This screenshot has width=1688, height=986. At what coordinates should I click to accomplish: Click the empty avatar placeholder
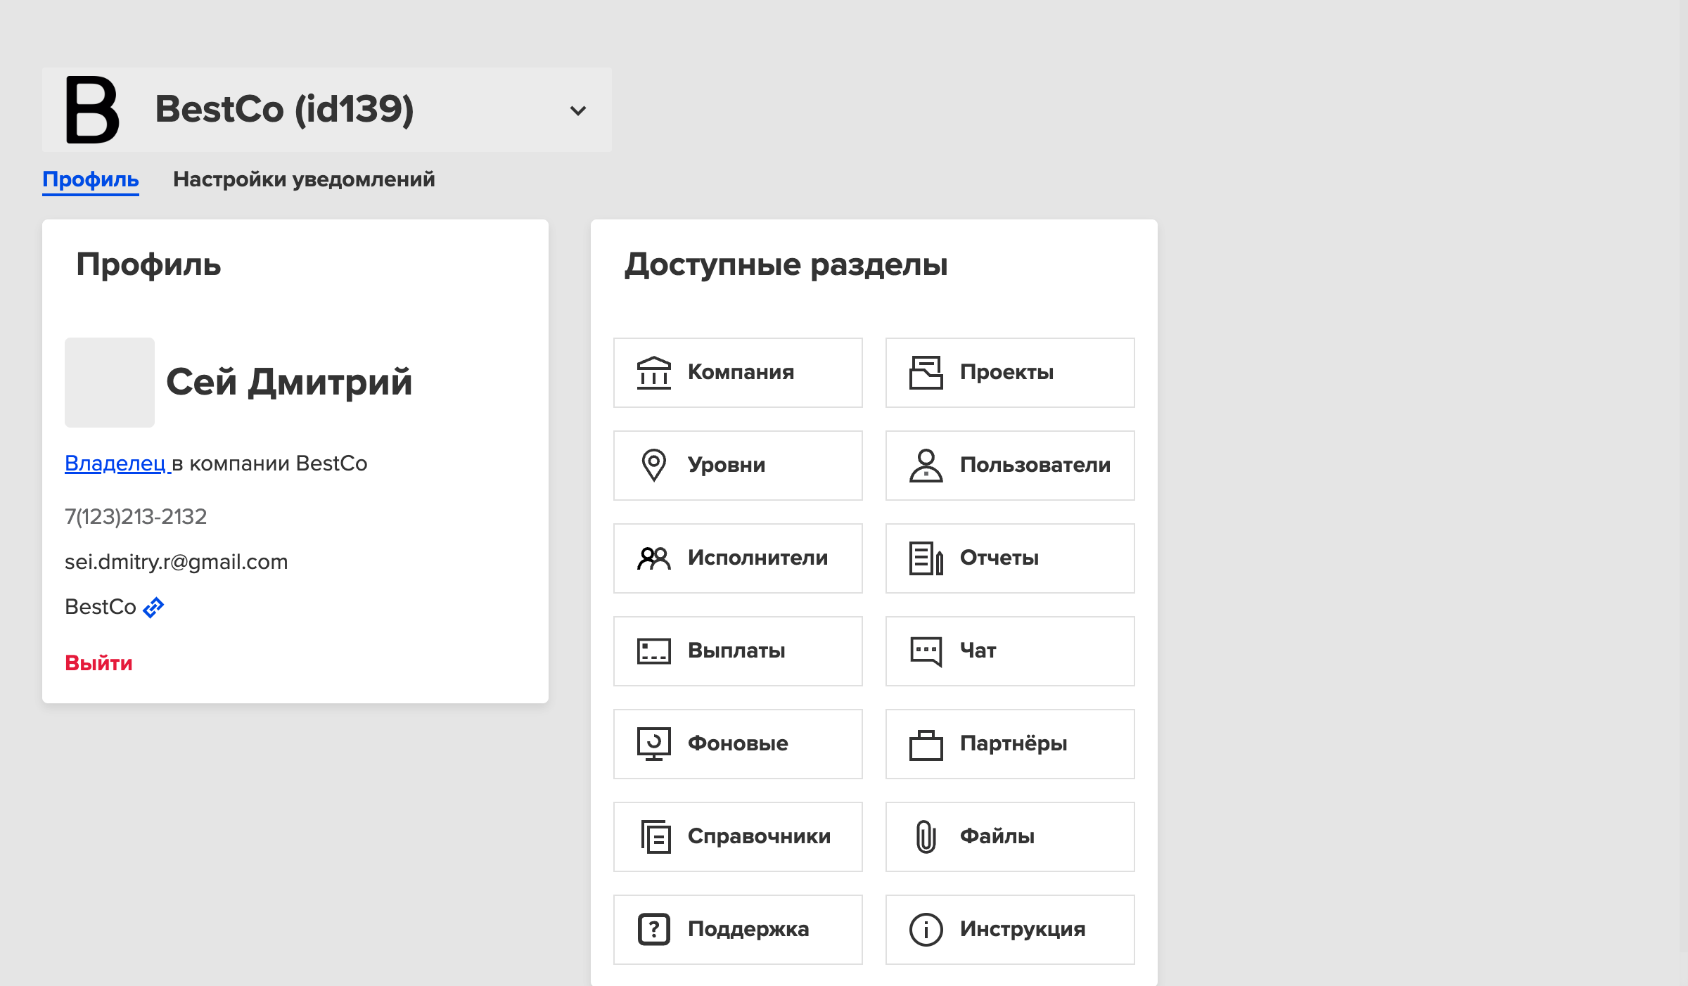coord(110,383)
